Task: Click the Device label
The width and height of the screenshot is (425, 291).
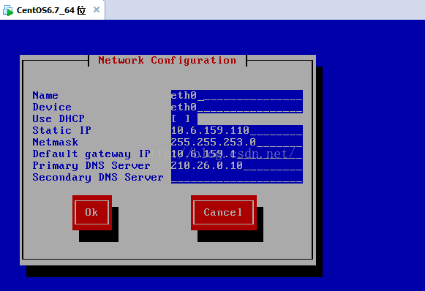Action: click(52, 107)
